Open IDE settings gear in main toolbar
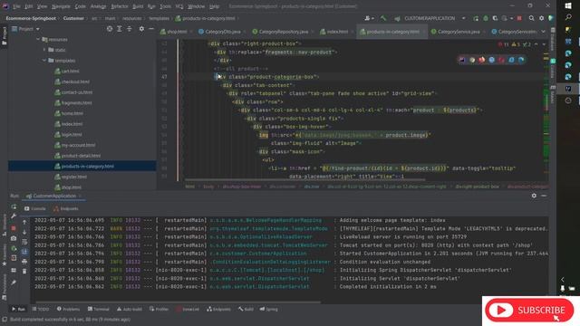The height and width of the screenshot is (326, 580). (x=542, y=18)
